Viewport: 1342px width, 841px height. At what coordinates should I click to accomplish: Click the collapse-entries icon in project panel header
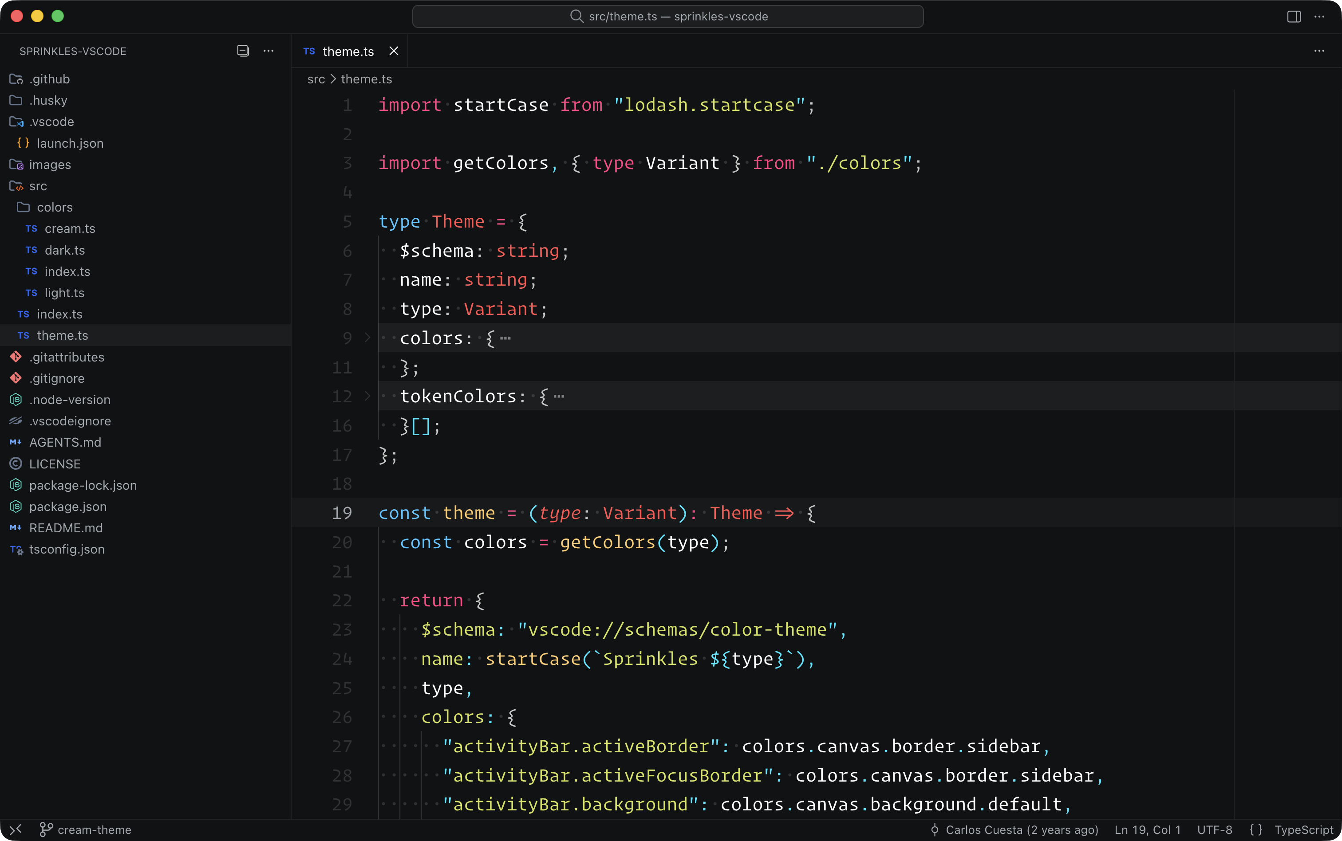[243, 51]
